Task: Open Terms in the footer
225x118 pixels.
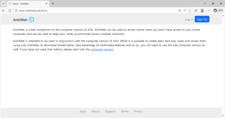Action: tap(125, 112)
